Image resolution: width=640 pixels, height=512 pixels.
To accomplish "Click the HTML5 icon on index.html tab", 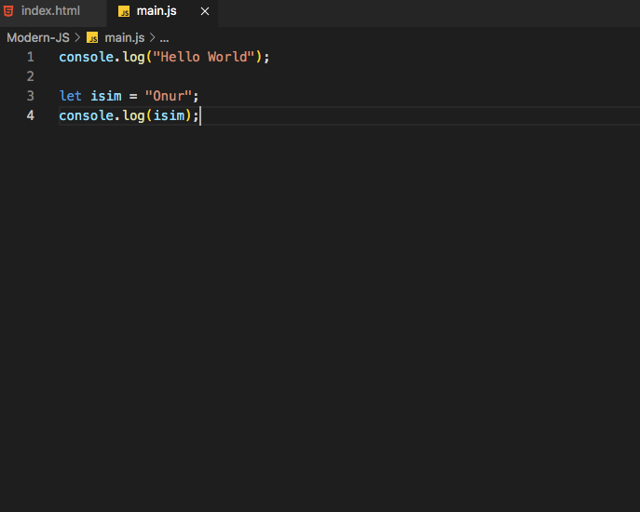I will click(8, 11).
